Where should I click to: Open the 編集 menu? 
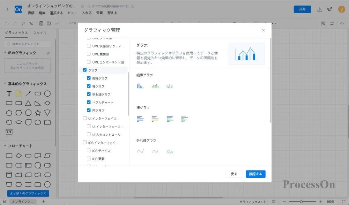(42, 13)
